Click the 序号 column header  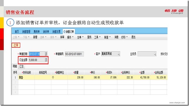[15, 73]
